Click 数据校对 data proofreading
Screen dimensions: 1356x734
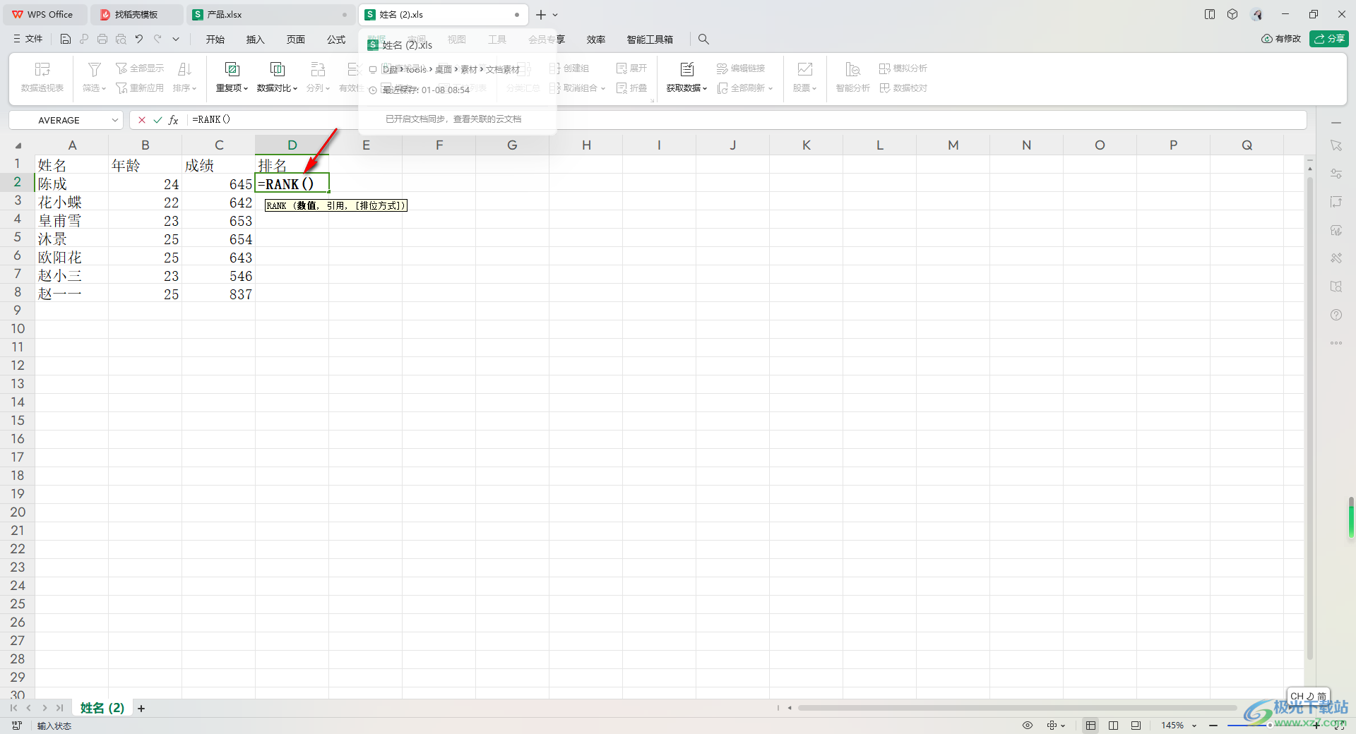point(903,88)
